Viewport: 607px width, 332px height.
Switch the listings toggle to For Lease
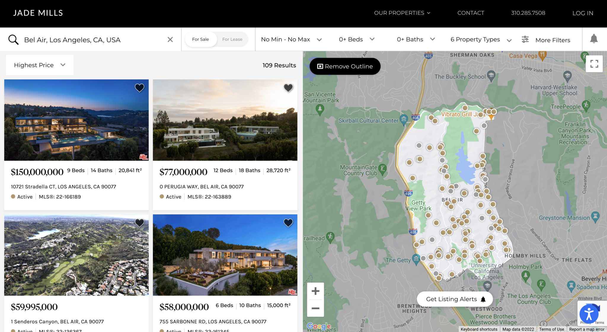click(233, 39)
